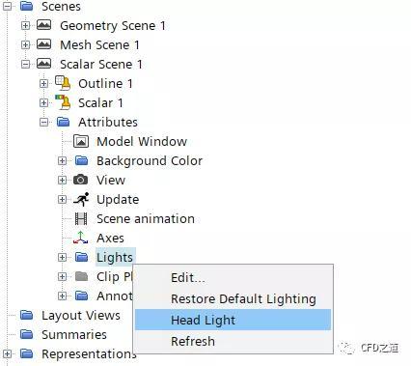
Task: Click the Scene animation filmstrip icon
Action: point(81,218)
